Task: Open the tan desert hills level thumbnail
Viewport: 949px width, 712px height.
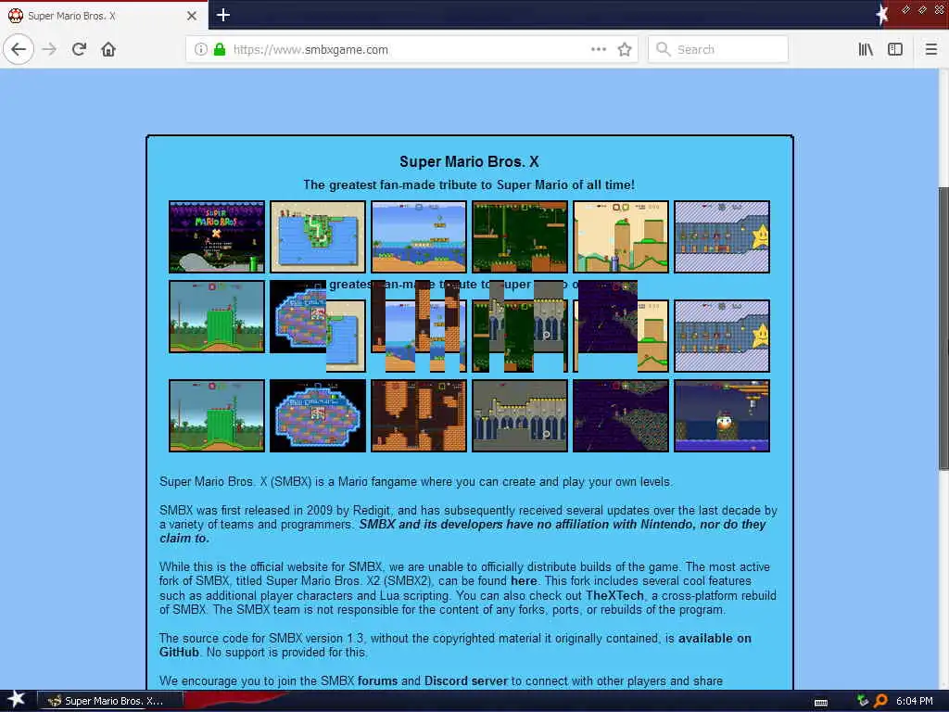Action: click(621, 236)
